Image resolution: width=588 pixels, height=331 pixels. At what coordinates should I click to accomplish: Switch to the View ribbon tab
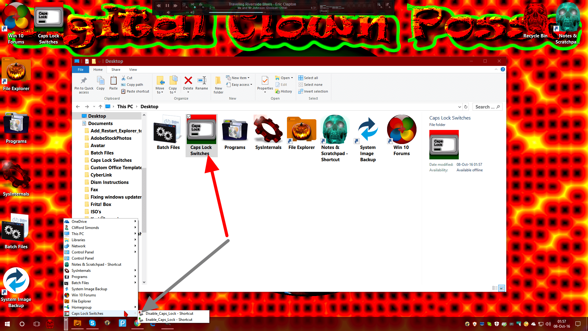[133, 70]
